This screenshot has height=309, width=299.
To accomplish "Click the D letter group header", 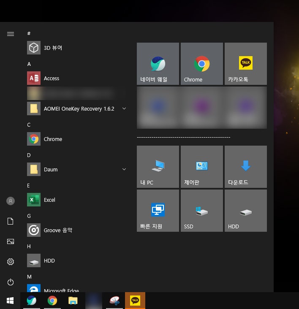I will (29, 155).
